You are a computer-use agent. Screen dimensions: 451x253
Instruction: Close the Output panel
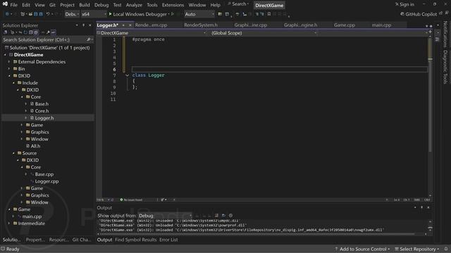click(x=428, y=207)
